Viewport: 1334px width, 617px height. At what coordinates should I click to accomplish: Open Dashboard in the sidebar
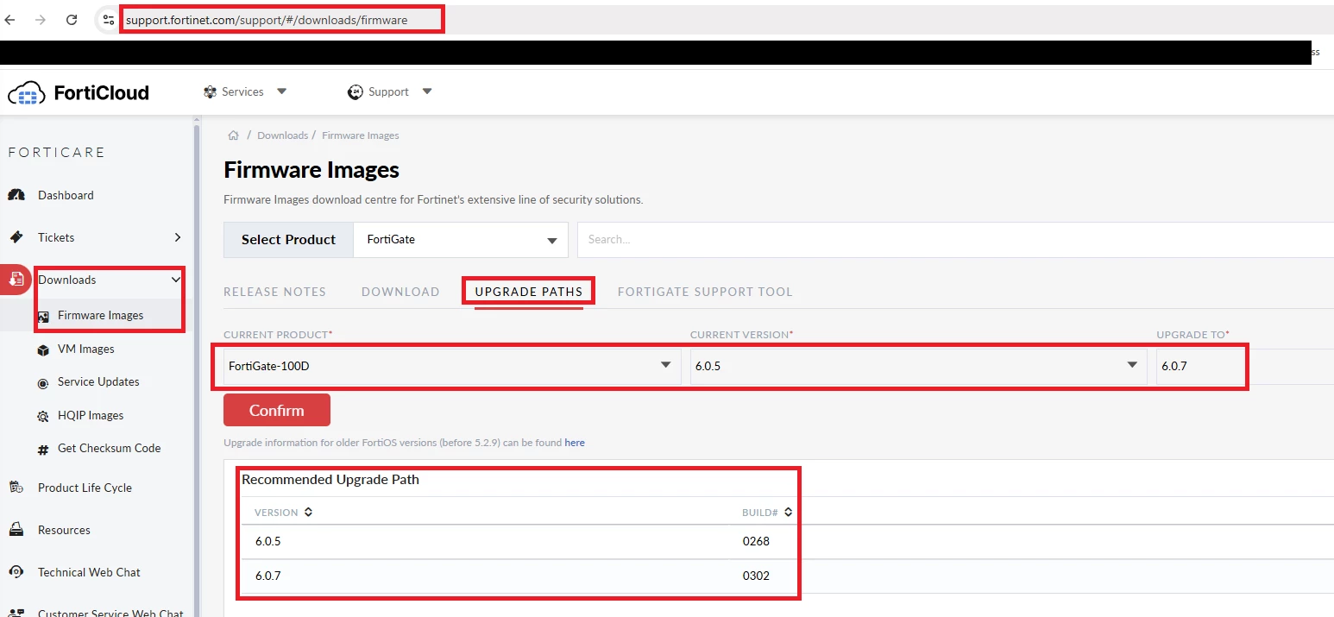point(66,195)
